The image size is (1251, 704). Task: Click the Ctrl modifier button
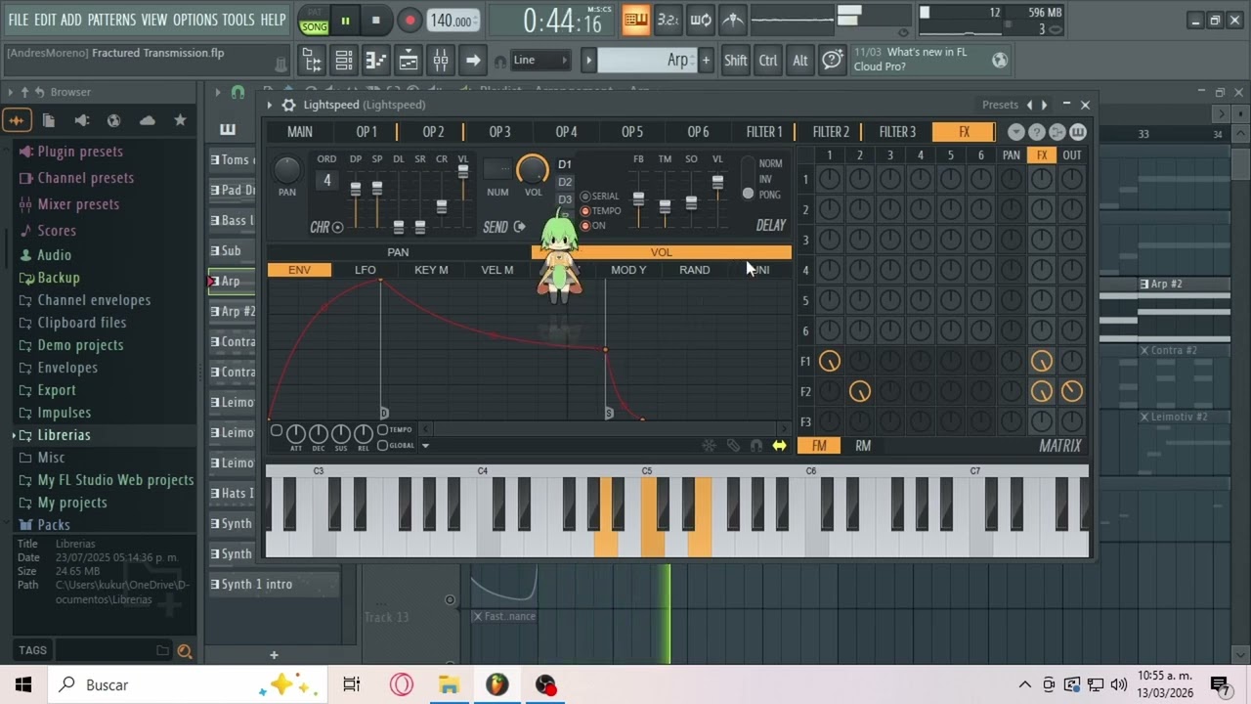(x=768, y=61)
